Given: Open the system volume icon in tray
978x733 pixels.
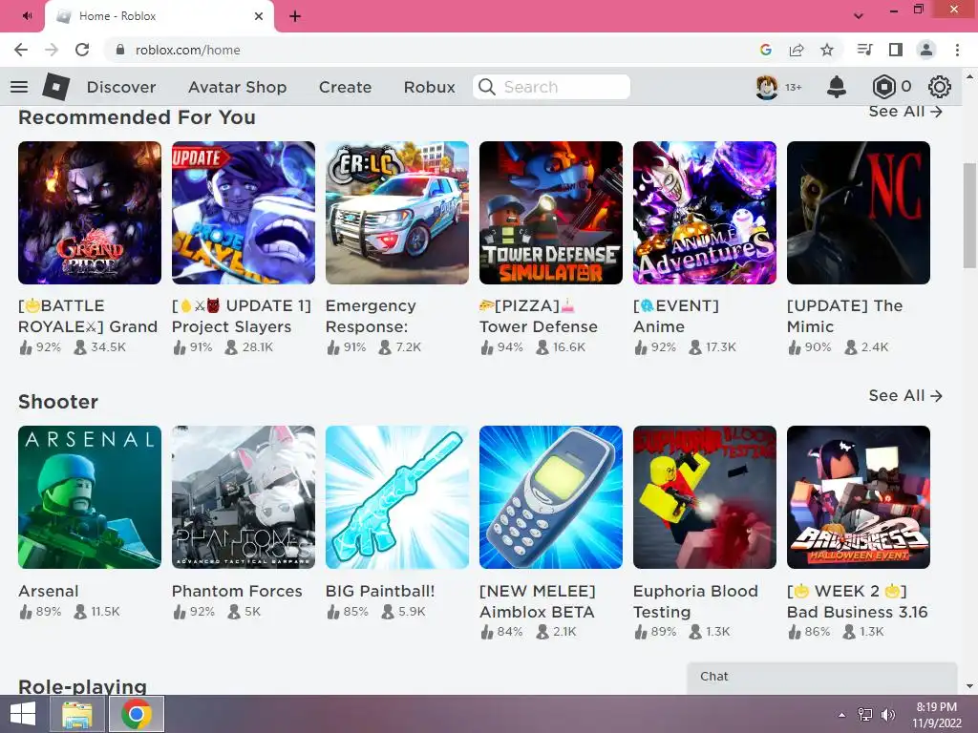Looking at the screenshot, I should point(888,714).
